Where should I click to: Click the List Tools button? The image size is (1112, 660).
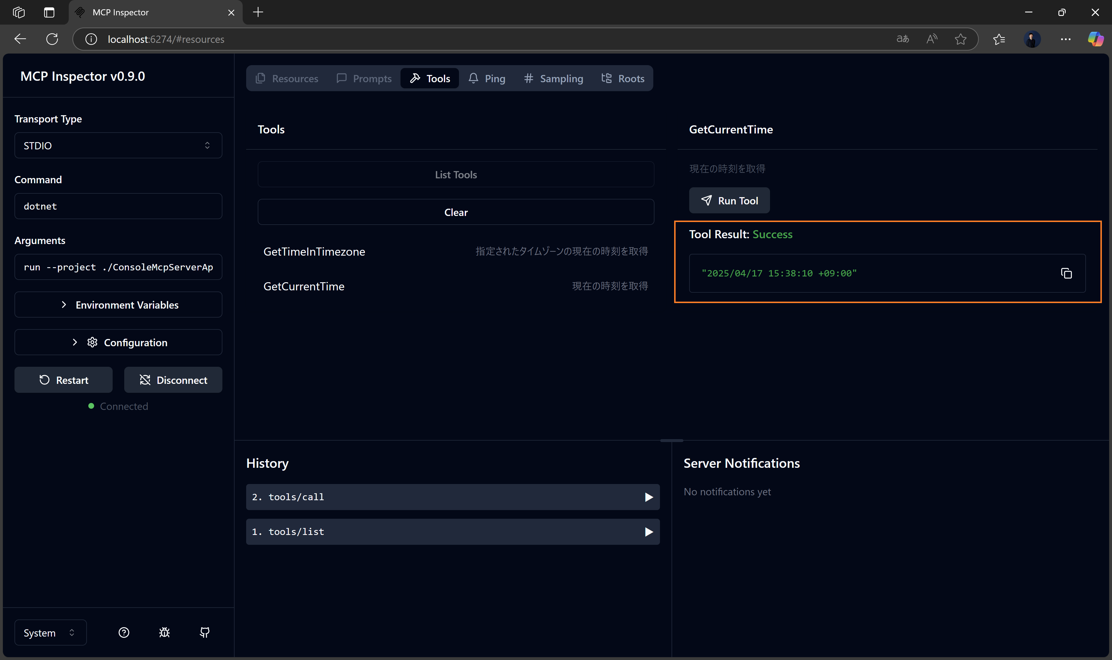coord(456,174)
